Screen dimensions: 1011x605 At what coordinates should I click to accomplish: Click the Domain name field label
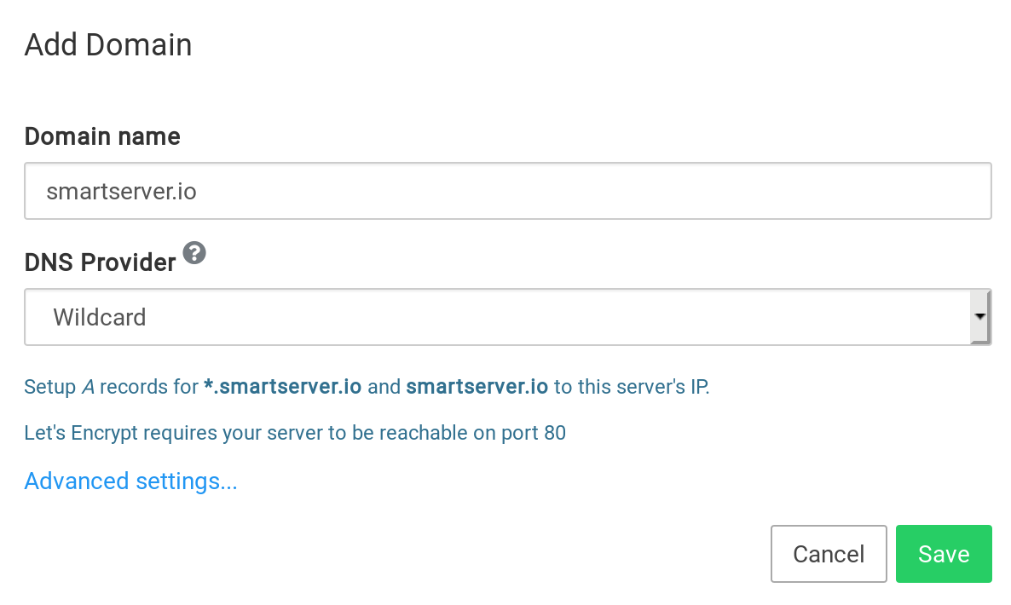pos(102,136)
